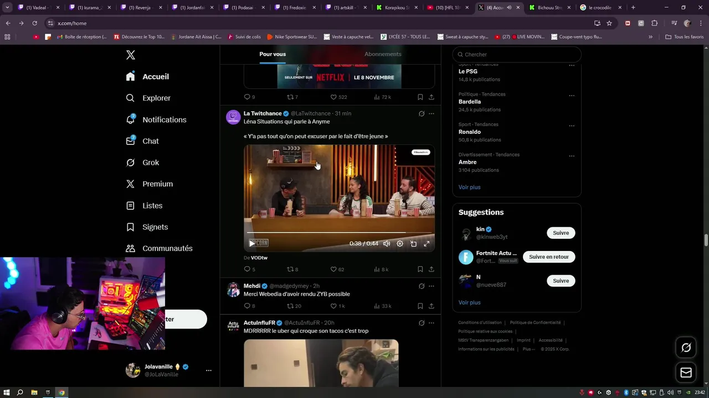The height and width of the screenshot is (398, 709).
Task: Toggle picture-in-picture on video
Action: point(413,244)
